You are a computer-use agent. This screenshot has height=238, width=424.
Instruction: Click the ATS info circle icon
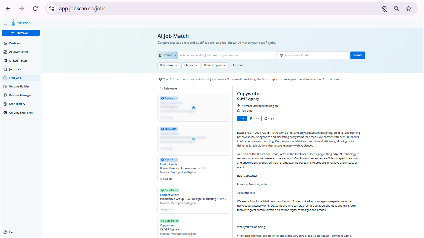click(160, 79)
